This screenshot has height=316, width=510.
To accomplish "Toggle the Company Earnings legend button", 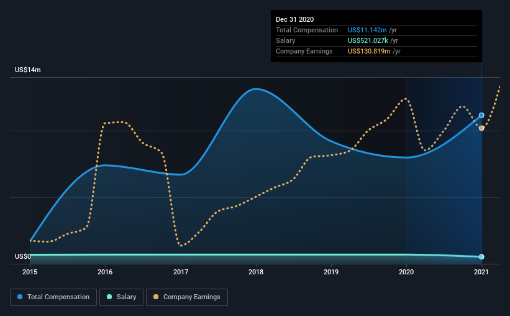I will (187, 297).
